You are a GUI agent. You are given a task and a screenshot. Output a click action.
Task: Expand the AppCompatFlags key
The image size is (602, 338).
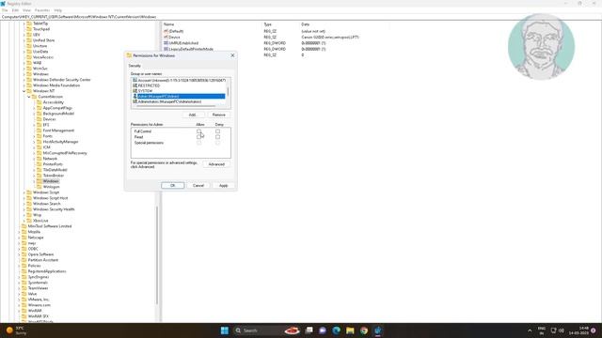pos(34,108)
